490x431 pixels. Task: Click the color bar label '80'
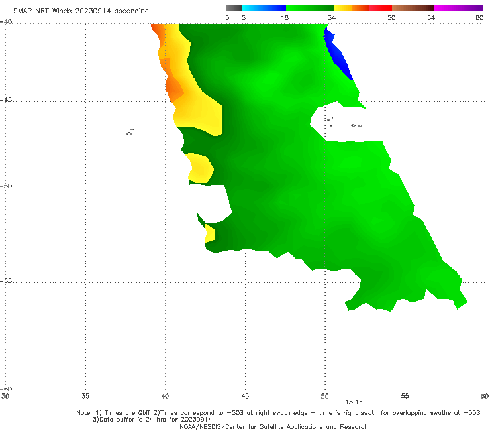(479, 18)
